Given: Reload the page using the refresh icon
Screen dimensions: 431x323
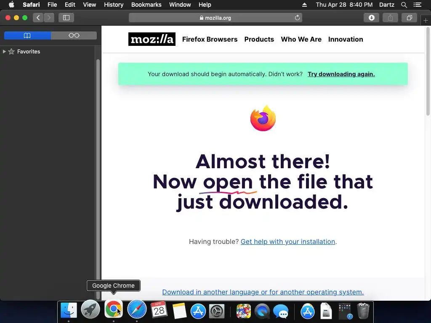Looking at the screenshot, I should (297, 18).
